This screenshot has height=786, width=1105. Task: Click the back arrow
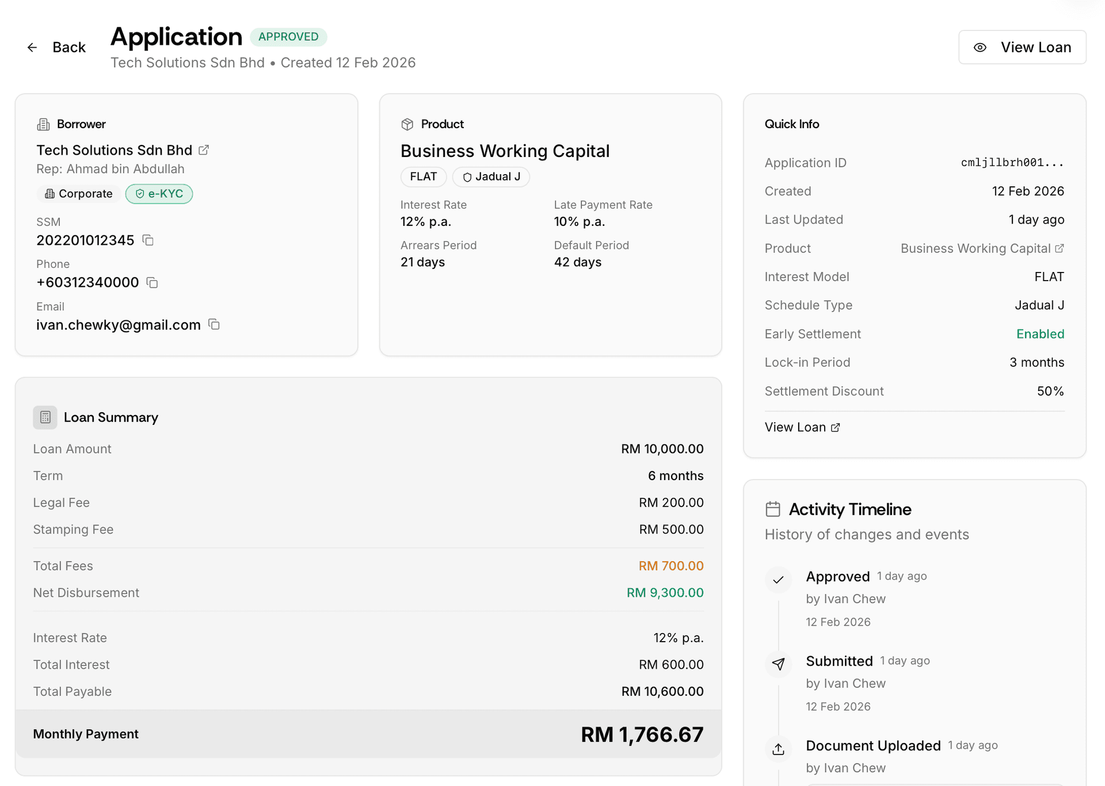click(32, 47)
